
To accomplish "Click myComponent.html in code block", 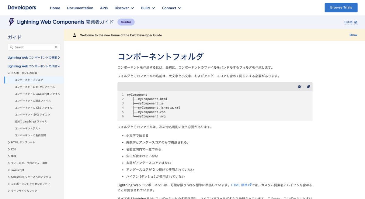I will pos(153,99).
